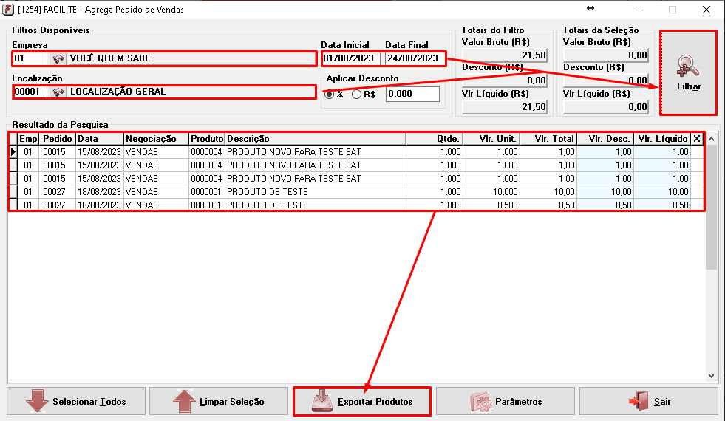Click the Vlr. Total column header
Image resolution: width=725 pixels, height=421 pixels.
(548, 139)
